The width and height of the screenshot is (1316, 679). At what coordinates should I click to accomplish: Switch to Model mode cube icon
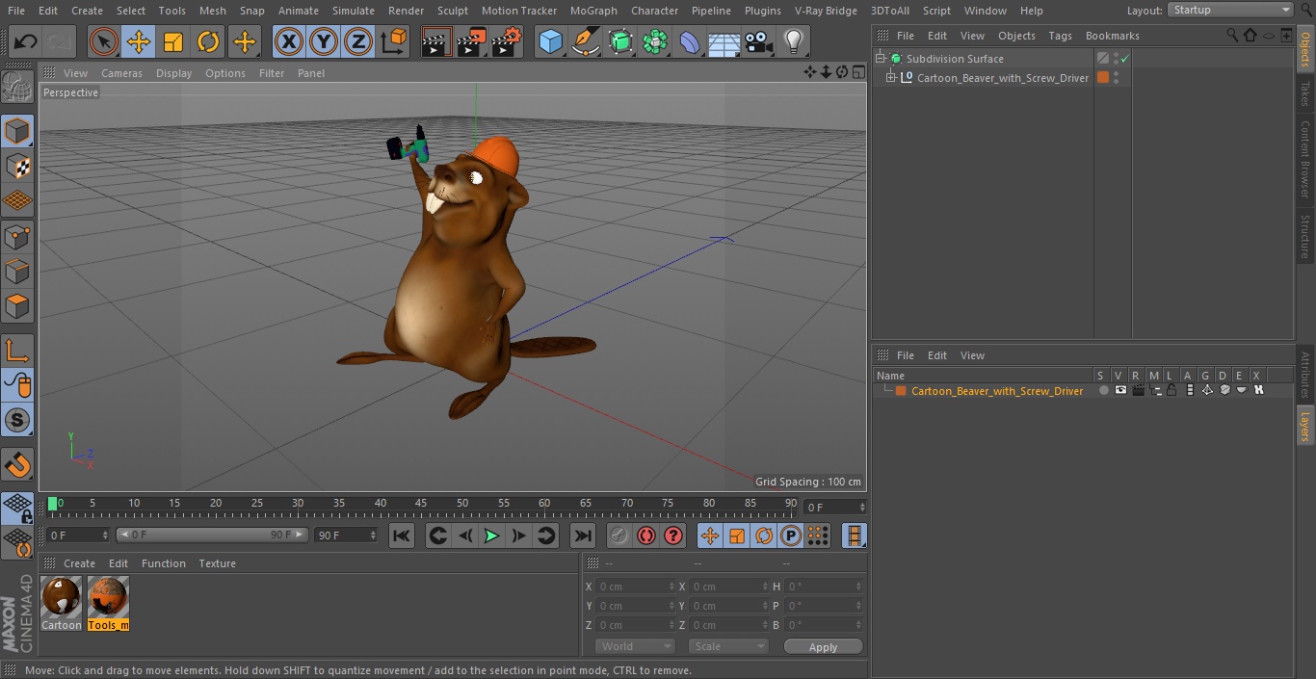pos(17,131)
